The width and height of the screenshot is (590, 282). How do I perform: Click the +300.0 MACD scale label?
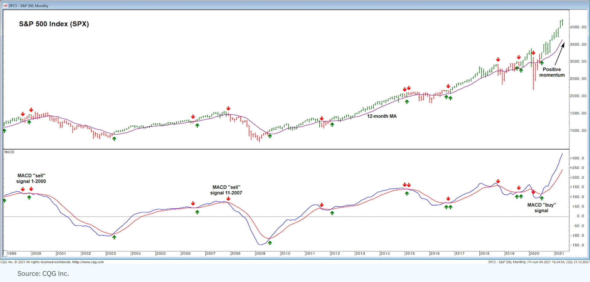point(577,158)
